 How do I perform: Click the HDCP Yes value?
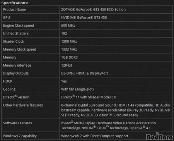[x=64, y=81]
